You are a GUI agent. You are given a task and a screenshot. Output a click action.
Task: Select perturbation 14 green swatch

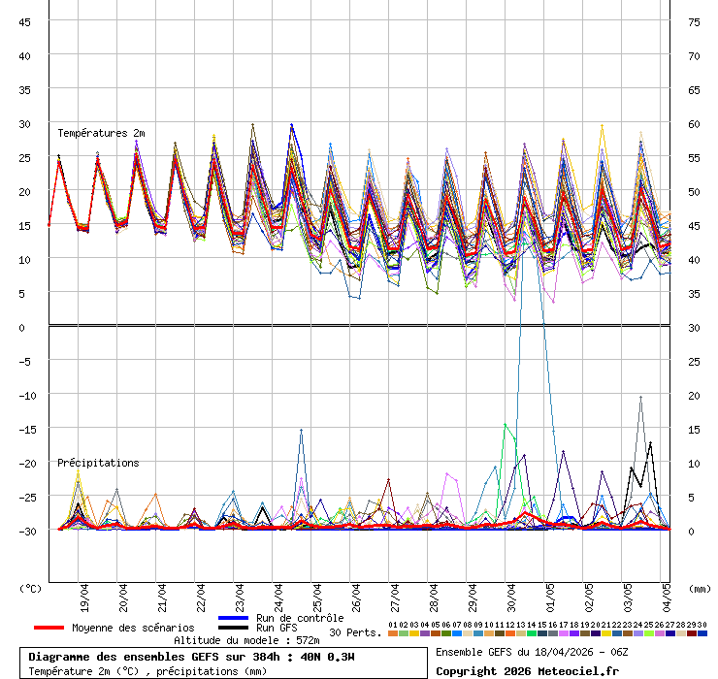[x=532, y=633]
